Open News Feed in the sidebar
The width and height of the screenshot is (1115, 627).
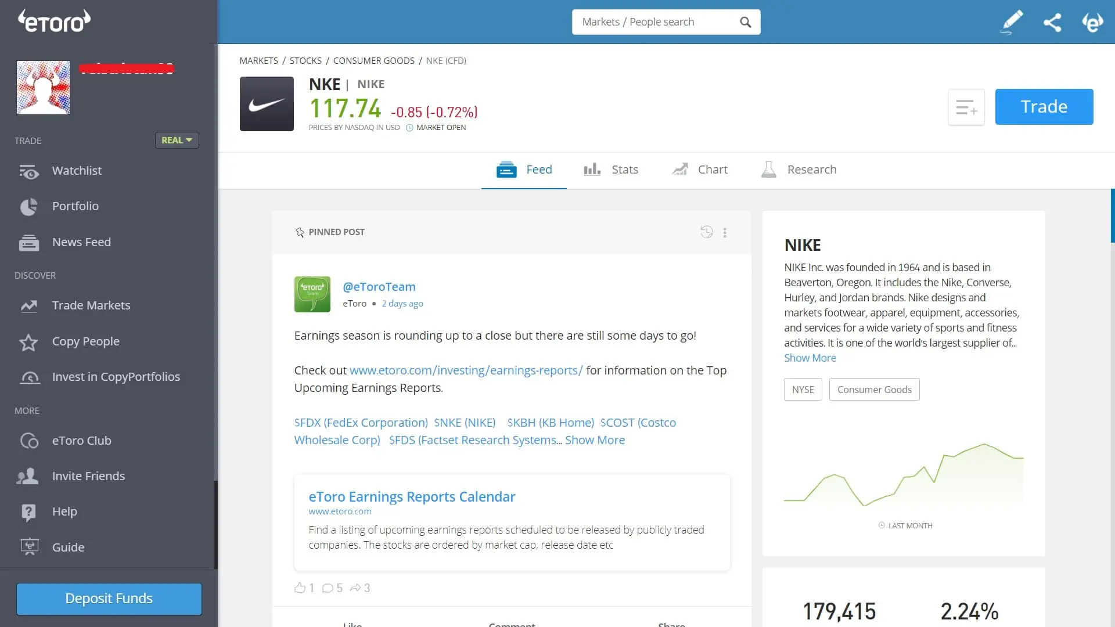pyautogui.click(x=81, y=242)
